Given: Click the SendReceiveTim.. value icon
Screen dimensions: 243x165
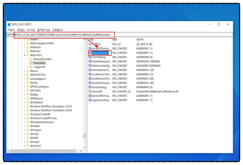Looking at the screenshot, I should point(90,79).
